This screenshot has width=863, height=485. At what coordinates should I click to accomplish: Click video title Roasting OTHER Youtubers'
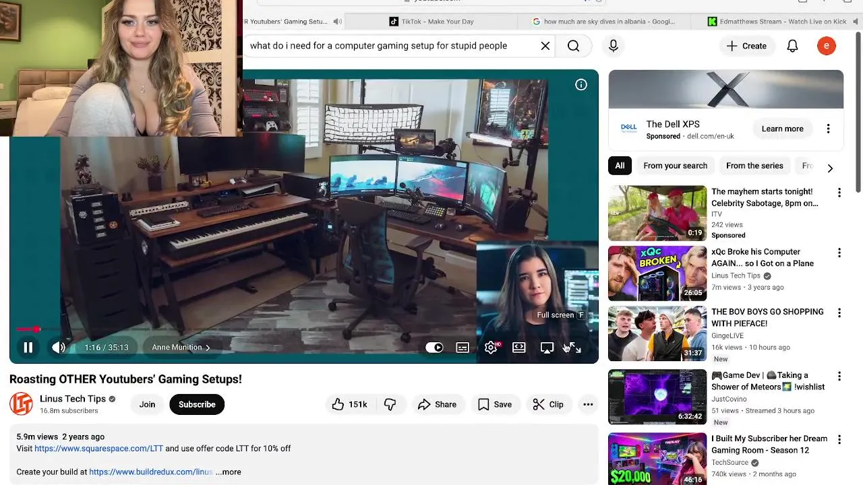point(125,379)
